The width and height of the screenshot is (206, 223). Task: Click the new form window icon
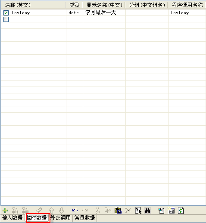171,211
